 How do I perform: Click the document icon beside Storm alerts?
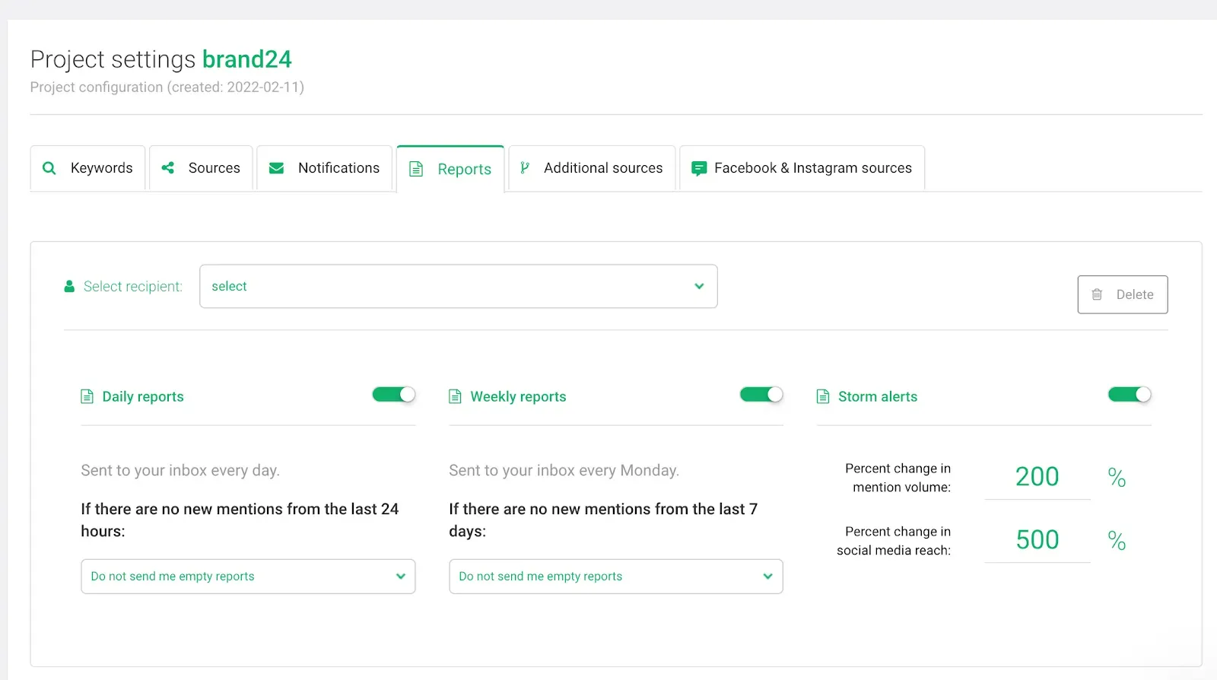pos(822,396)
